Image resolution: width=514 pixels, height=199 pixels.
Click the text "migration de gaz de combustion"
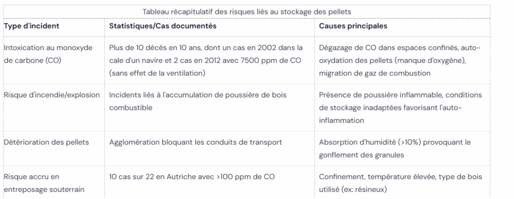click(x=374, y=73)
